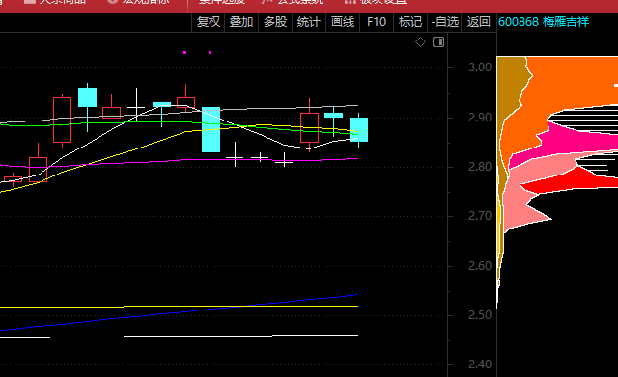
Task: Click the 复权 toolbar button
Action: point(209,22)
